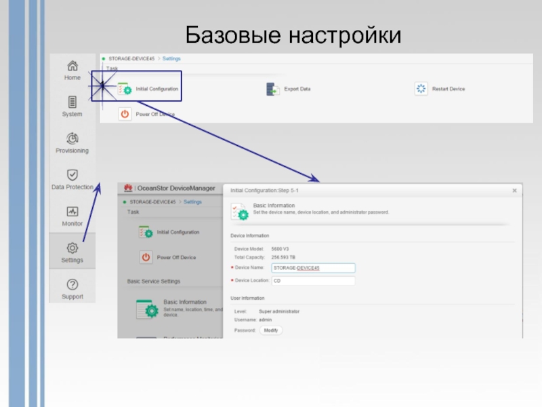Click the System label in sidebar
Image resolution: width=542 pixels, height=407 pixels.
(72, 114)
